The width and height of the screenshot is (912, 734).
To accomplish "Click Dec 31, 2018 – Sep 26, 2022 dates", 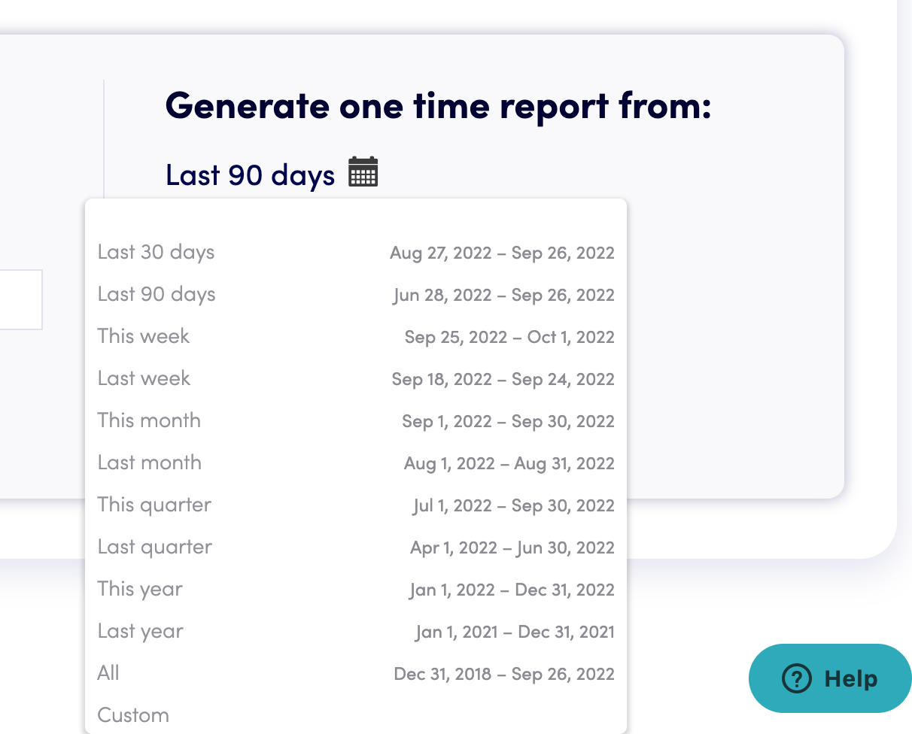I will pyautogui.click(x=504, y=674).
